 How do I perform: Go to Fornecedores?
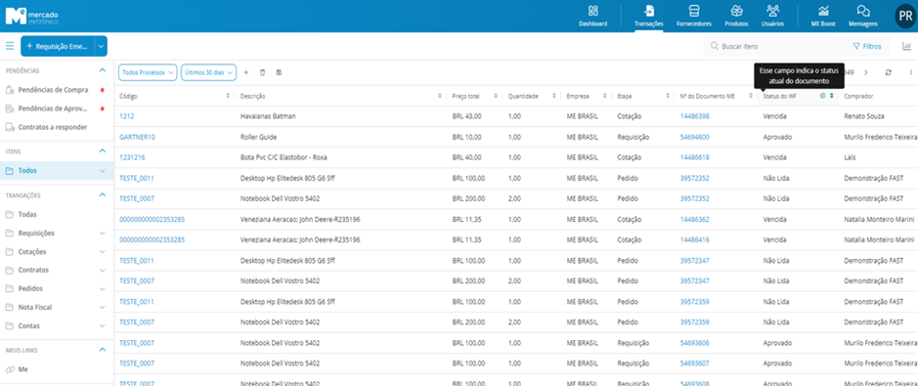point(694,16)
